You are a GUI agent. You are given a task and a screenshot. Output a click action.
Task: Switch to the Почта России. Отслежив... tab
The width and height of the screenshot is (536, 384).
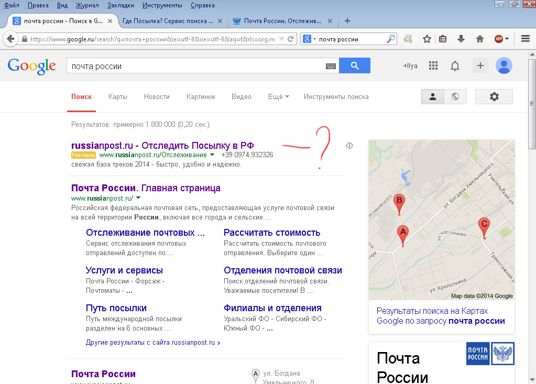282,21
